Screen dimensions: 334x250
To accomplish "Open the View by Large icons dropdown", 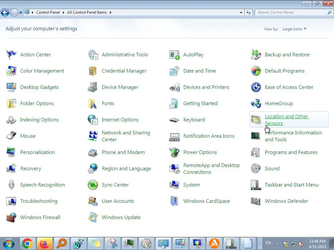I will [x=294, y=29].
